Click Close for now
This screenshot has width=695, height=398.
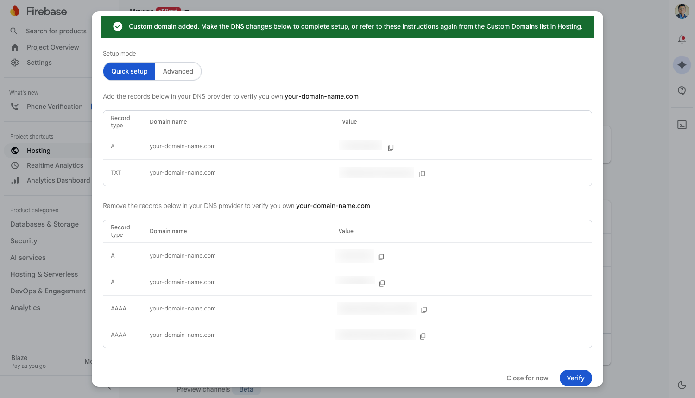pos(527,378)
